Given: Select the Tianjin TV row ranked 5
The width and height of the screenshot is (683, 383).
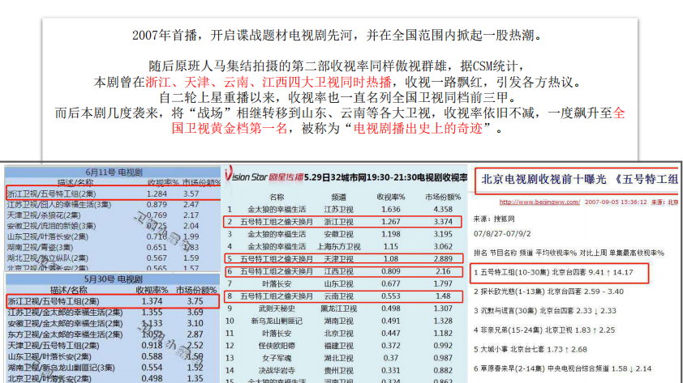Looking at the screenshot, I should [342, 259].
